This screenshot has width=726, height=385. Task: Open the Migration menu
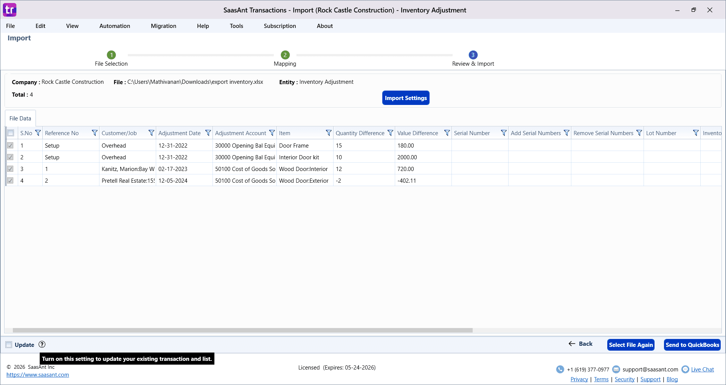click(163, 26)
